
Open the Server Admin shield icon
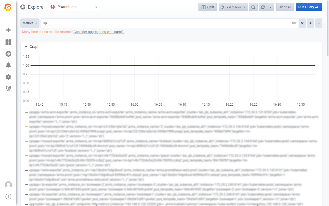(8, 89)
